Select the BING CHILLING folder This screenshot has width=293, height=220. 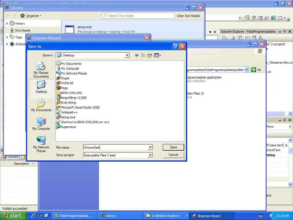pyautogui.click(x=69, y=93)
